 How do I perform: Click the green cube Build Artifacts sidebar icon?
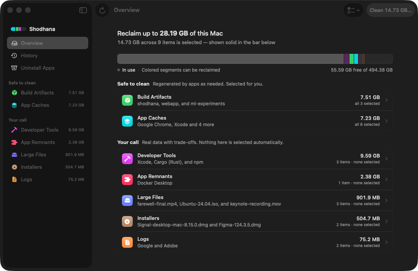(x=14, y=93)
